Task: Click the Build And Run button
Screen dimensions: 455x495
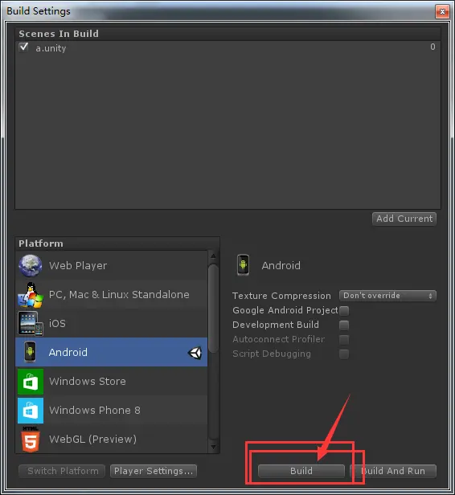Action: click(393, 471)
